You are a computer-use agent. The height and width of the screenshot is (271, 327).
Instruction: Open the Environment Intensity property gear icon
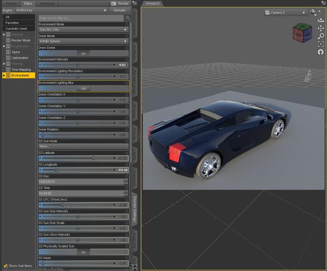click(x=126, y=59)
